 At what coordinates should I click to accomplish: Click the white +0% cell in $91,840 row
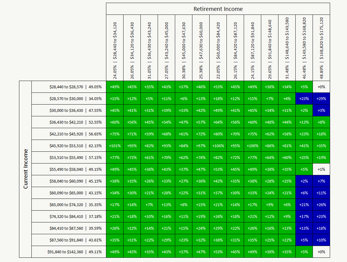point(321,252)
